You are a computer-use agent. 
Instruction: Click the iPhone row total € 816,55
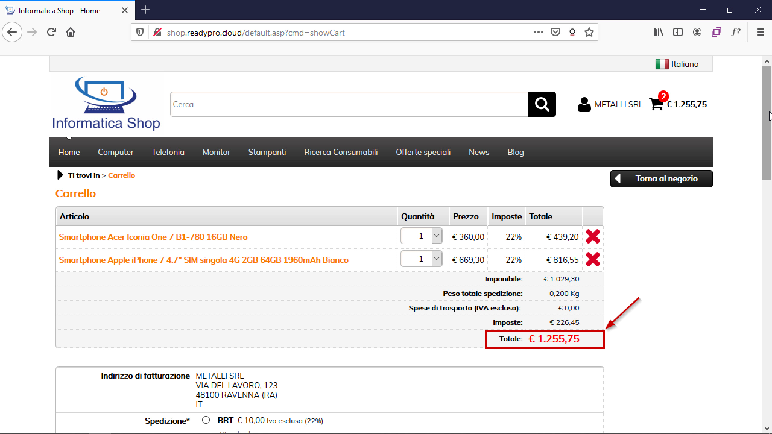pos(563,260)
